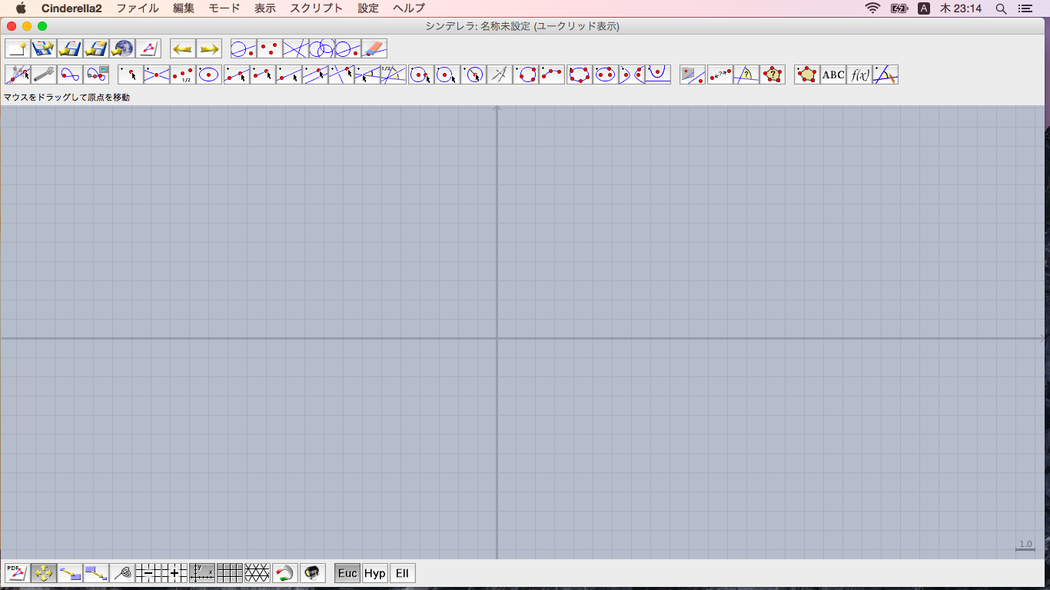Select the Move element tool

(x=18, y=75)
